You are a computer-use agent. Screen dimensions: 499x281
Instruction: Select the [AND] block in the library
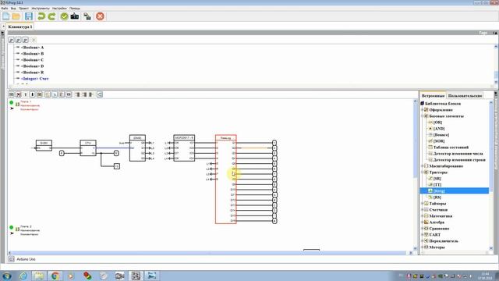439,129
